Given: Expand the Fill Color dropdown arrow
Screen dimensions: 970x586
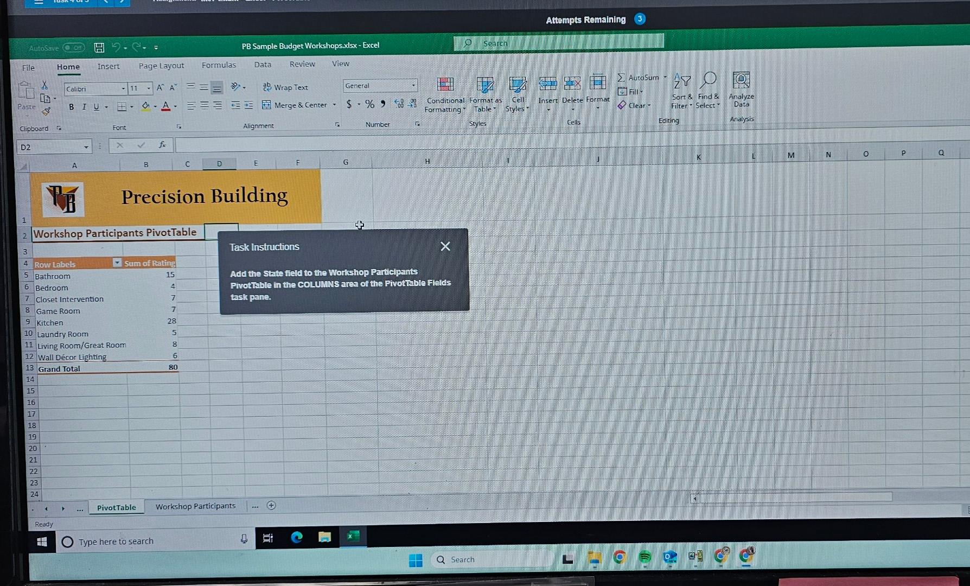Looking at the screenshot, I should coord(154,106).
